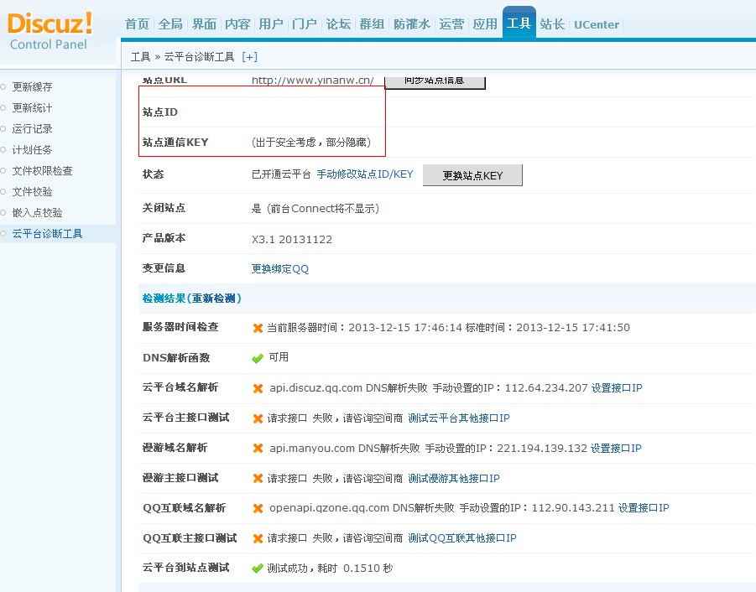756x592 pixels.
Task: Select the 防灌水 tab
Action: tap(412, 24)
